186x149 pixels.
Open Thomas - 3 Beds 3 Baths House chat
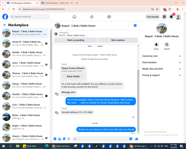click(25, 75)
